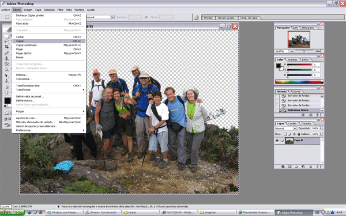Select the Rectangular Marquee tool
Image resolution: width=346 pixels, height=216 pixels.
point(6,36)
